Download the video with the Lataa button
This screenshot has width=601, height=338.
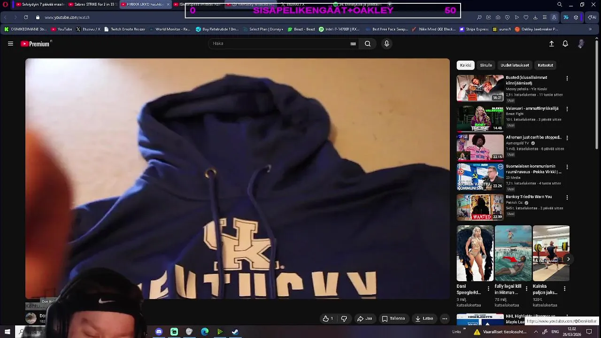(x=424, y=319)
